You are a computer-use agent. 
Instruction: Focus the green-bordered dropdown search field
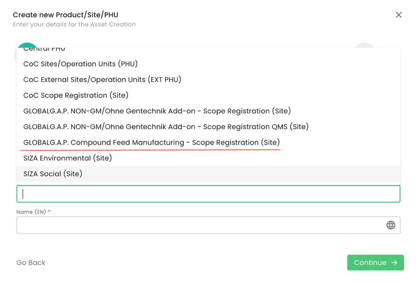(x=208, y=194)
